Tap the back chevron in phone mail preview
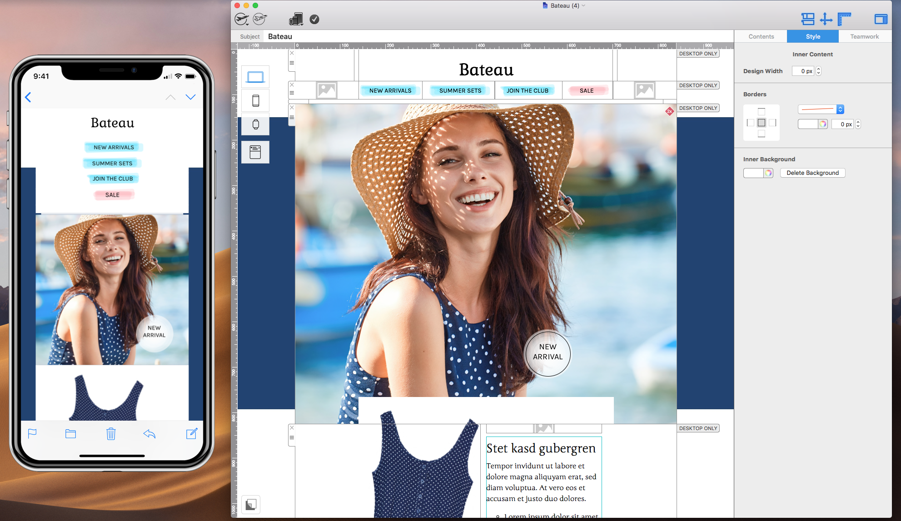 point(28,97)
